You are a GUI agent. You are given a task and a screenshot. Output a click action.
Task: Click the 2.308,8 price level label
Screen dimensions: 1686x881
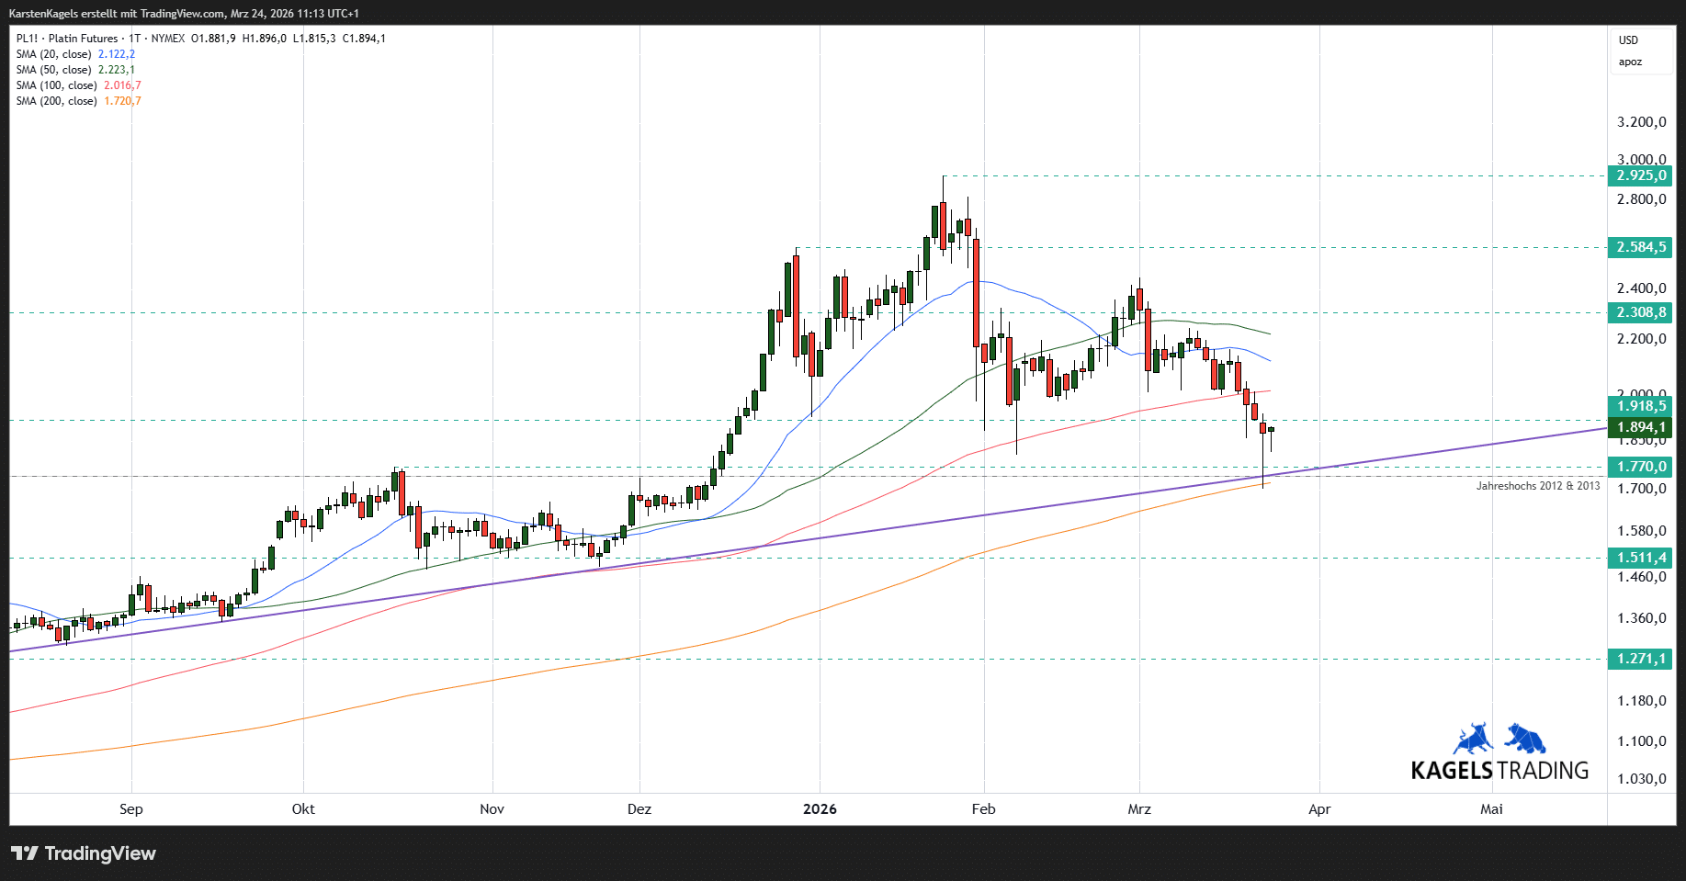coord(1641,312)
